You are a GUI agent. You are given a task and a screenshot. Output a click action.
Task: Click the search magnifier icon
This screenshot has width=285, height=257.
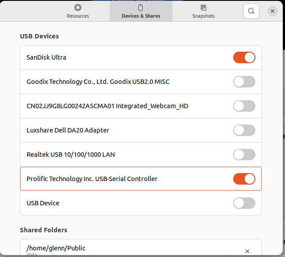(251, 11)
